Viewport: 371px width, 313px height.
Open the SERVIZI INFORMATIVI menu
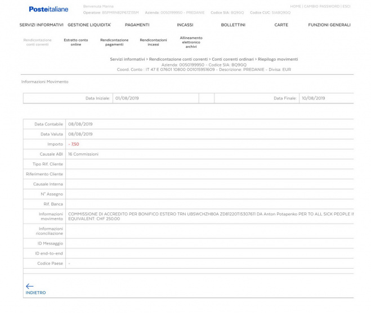(41, 25)
